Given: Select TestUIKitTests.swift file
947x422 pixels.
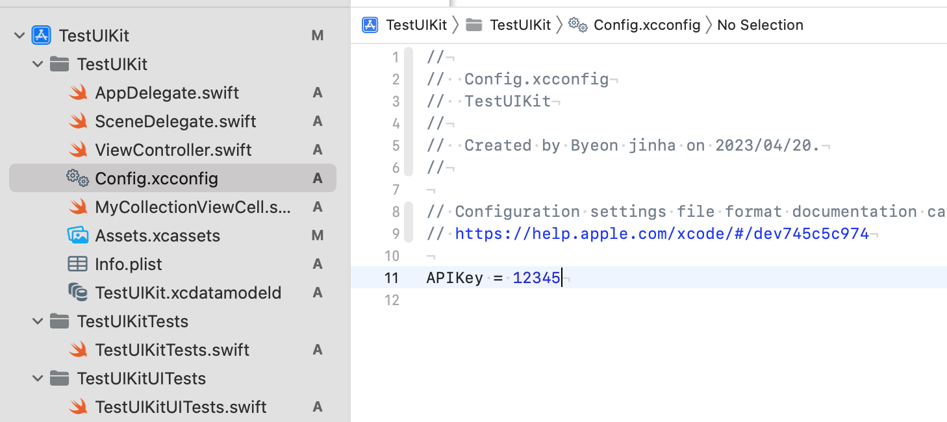Looking at the screenshot, I should tap(172, 350).
